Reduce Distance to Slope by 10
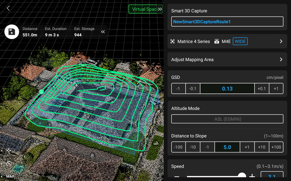Image resolution: width=291 pixels, height=181 pixels. click(193, 147)
